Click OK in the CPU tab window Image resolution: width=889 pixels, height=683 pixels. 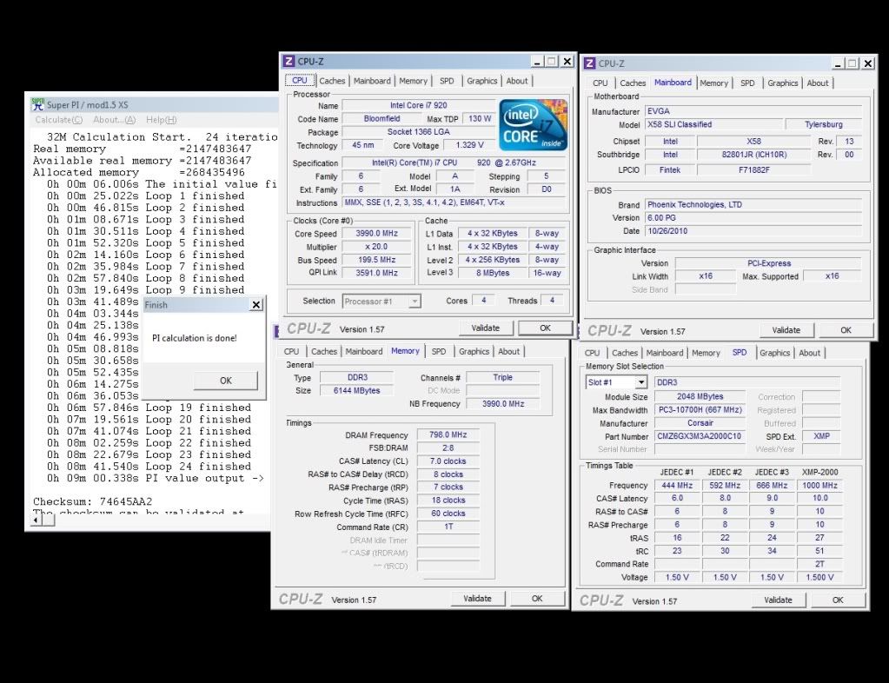(546, 328)
